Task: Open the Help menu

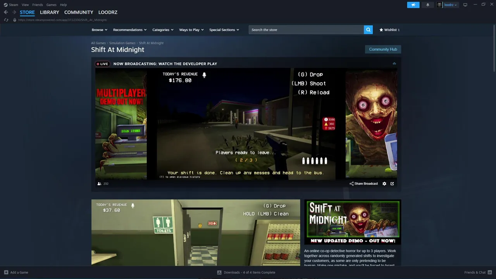Action: 63,5
